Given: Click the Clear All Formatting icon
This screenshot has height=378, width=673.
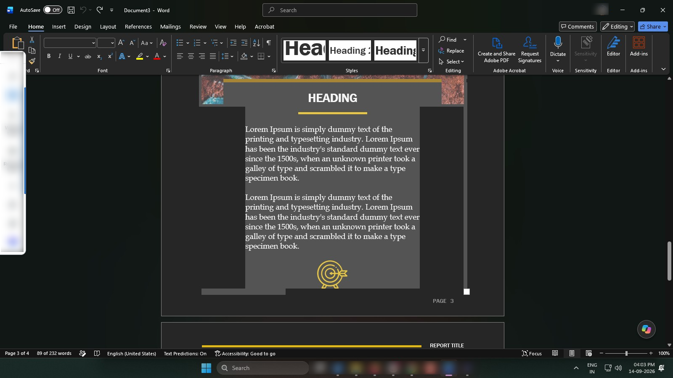Looking at the screenshot, I should click(163, 43).
